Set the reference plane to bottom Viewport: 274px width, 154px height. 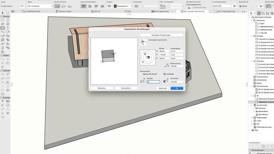click(102, 6)
